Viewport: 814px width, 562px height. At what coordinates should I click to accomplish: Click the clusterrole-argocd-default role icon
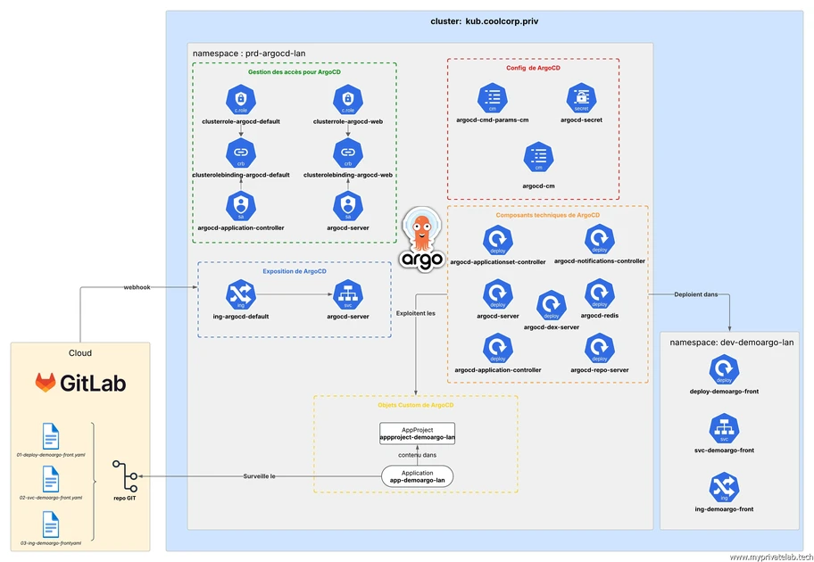(x=240, y=101)
